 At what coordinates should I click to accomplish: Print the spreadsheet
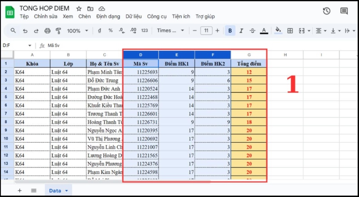tap(48, 31)
